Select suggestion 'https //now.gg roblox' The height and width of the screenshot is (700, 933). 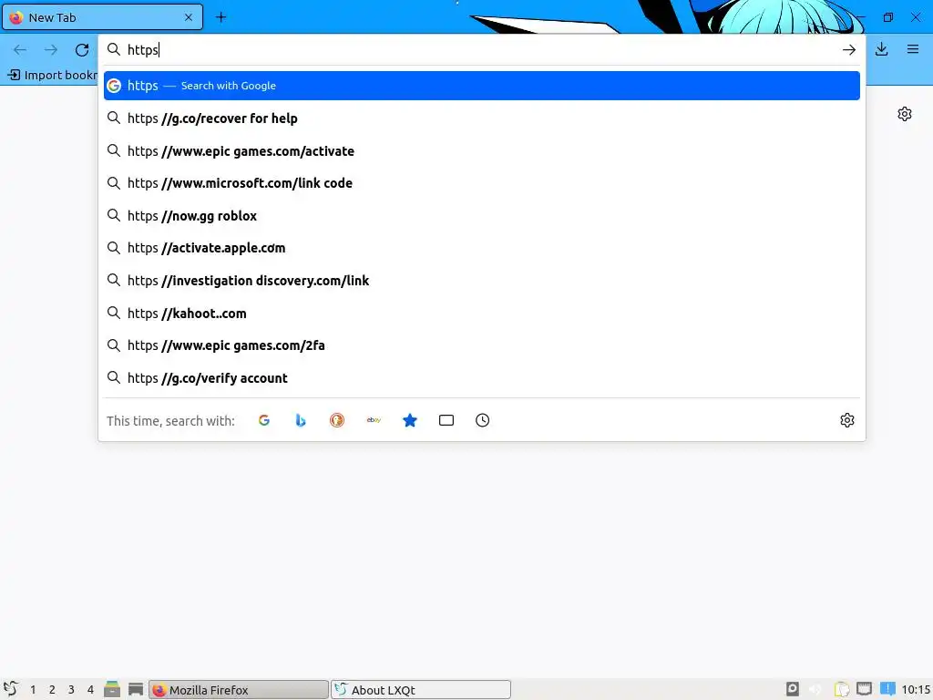(x=482, y=216)
